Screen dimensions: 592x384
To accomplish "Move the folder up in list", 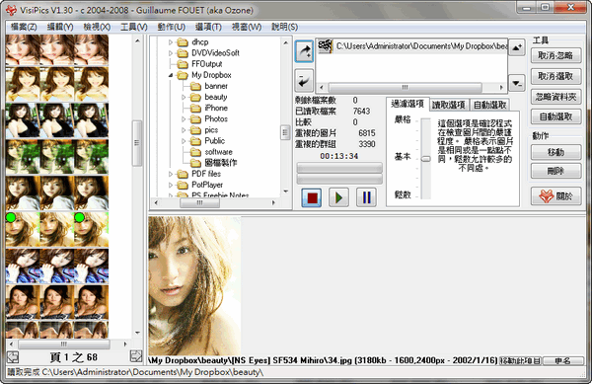I will point(517,47).
